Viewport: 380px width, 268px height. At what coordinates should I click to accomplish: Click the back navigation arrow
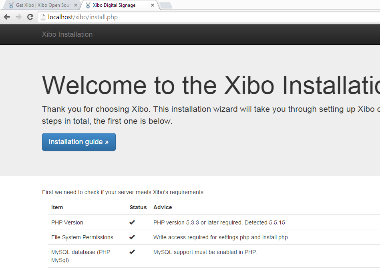click(x=6, y=17)
